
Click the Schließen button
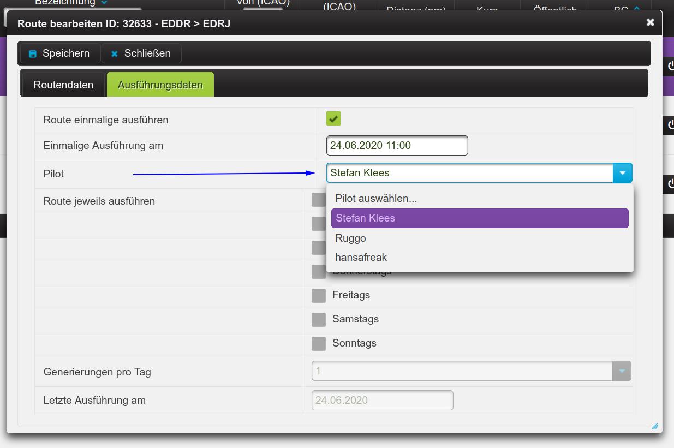click(x=141, y=53)
